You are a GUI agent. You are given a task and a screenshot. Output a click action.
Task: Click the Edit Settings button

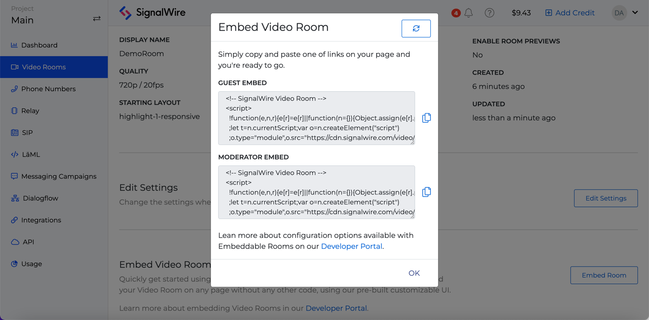click(606, 198)
